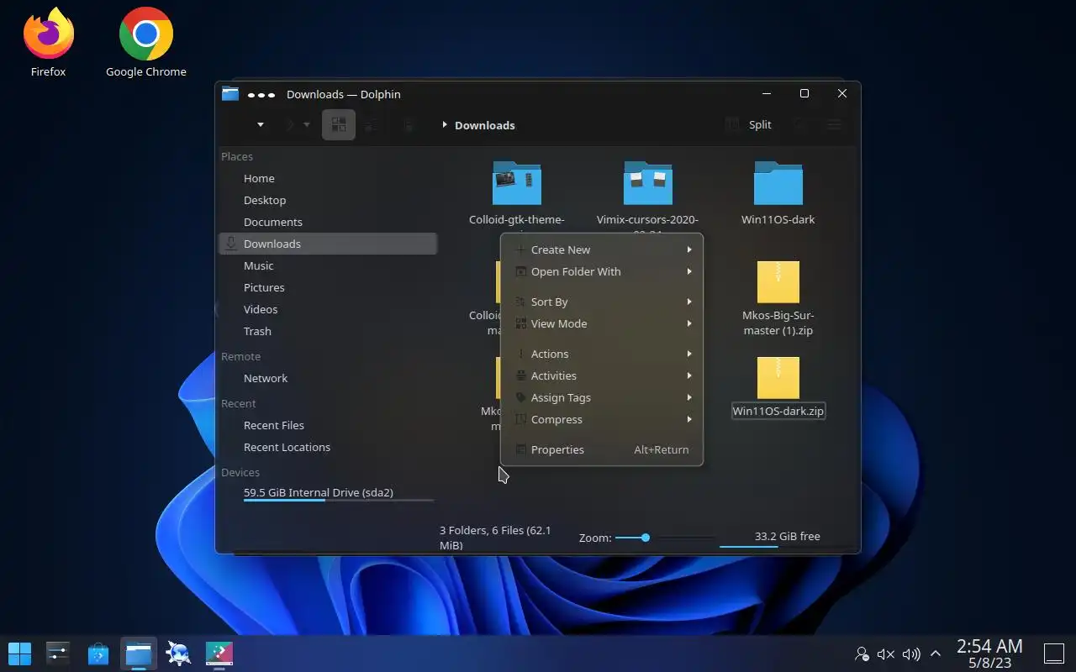The image size is (1076, 672).
Task: Click the Show Desktop button in the taskbar corner
Action: (1054, 653)
